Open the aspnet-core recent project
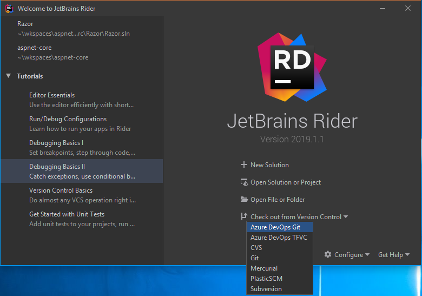This screenshot has height=296, width=422. (82, 52)
